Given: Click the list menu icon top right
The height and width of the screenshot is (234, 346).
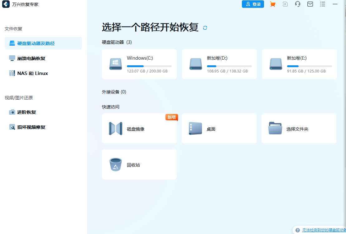Looking at the screenshot, I should tap(322, 4).
